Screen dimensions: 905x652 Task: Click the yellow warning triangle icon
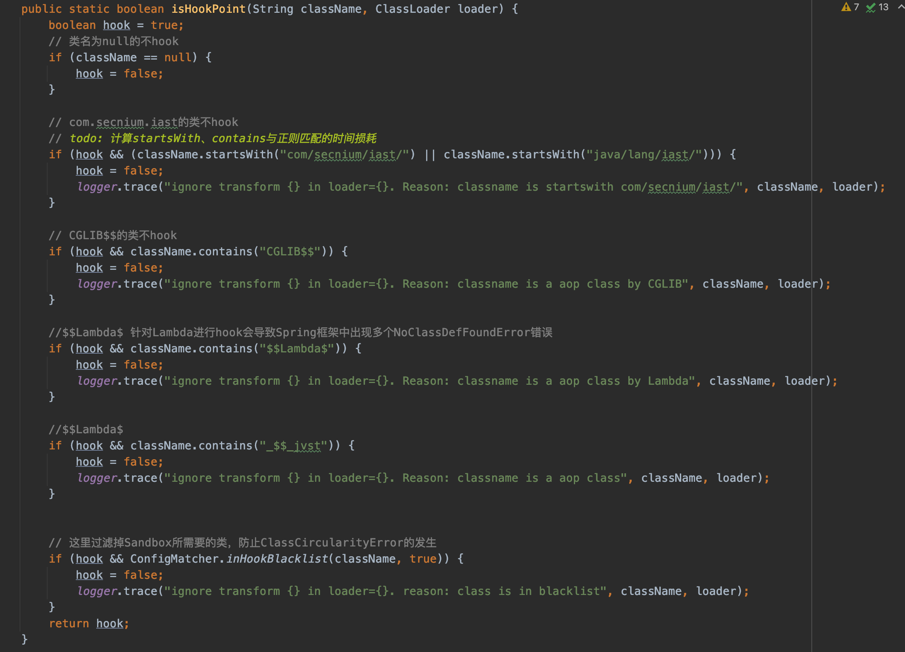pyautogui.click(x=845, y=7)
